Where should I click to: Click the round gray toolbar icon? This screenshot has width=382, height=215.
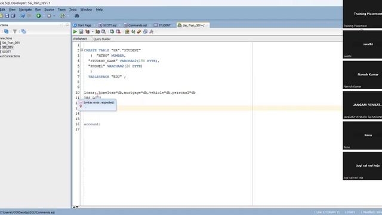tap(49, 16)
